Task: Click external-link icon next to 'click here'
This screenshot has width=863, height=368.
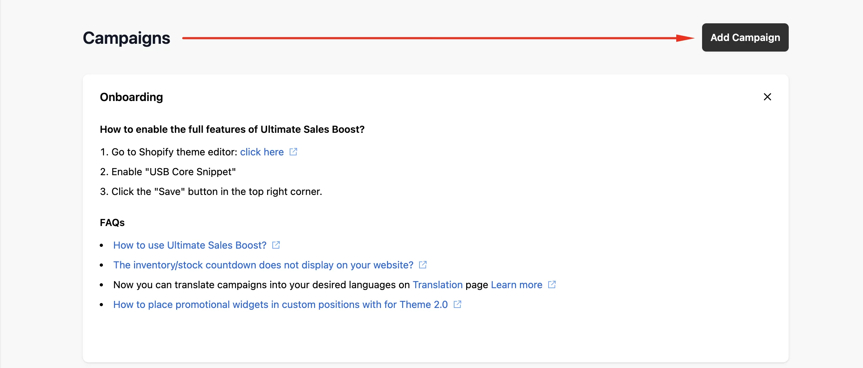Action: coord(293,152)
